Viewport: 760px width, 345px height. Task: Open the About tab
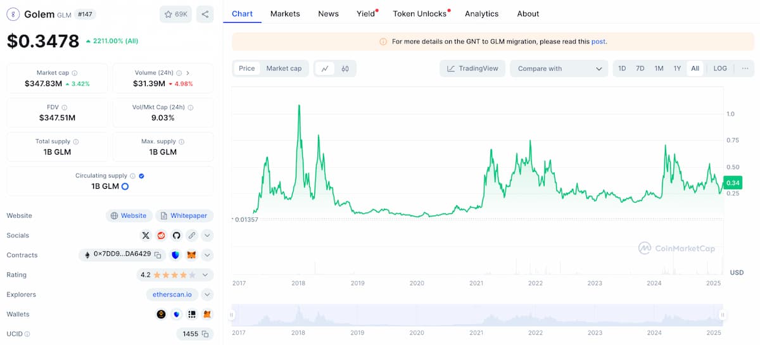click(528, 13)
